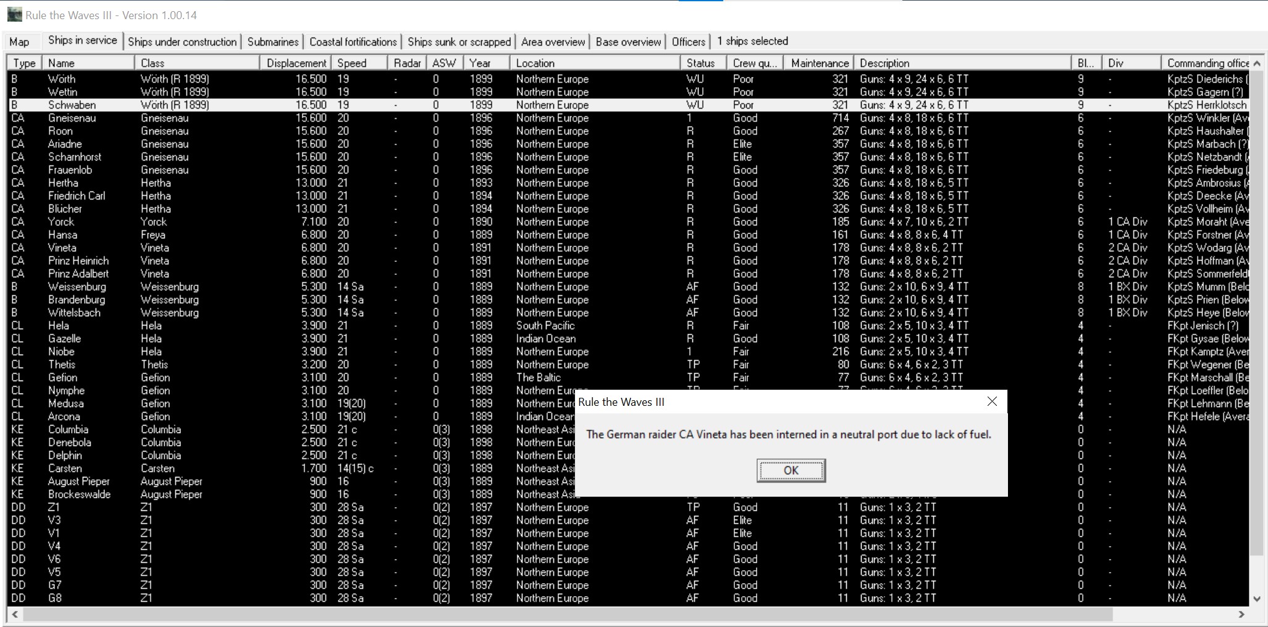Image resolution: width=1268 pixels, height=627 pixels.
Task: Select the Ships in service tab
Action: tap(82, 40)
